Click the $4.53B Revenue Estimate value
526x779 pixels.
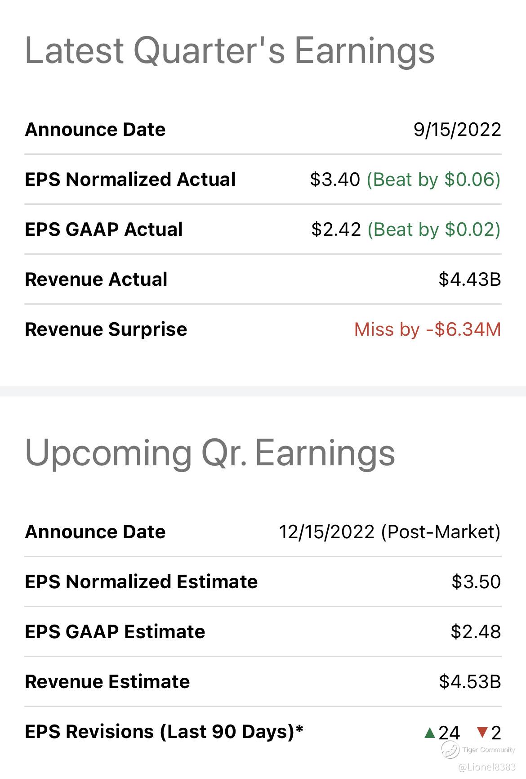[x=470, y=682]
